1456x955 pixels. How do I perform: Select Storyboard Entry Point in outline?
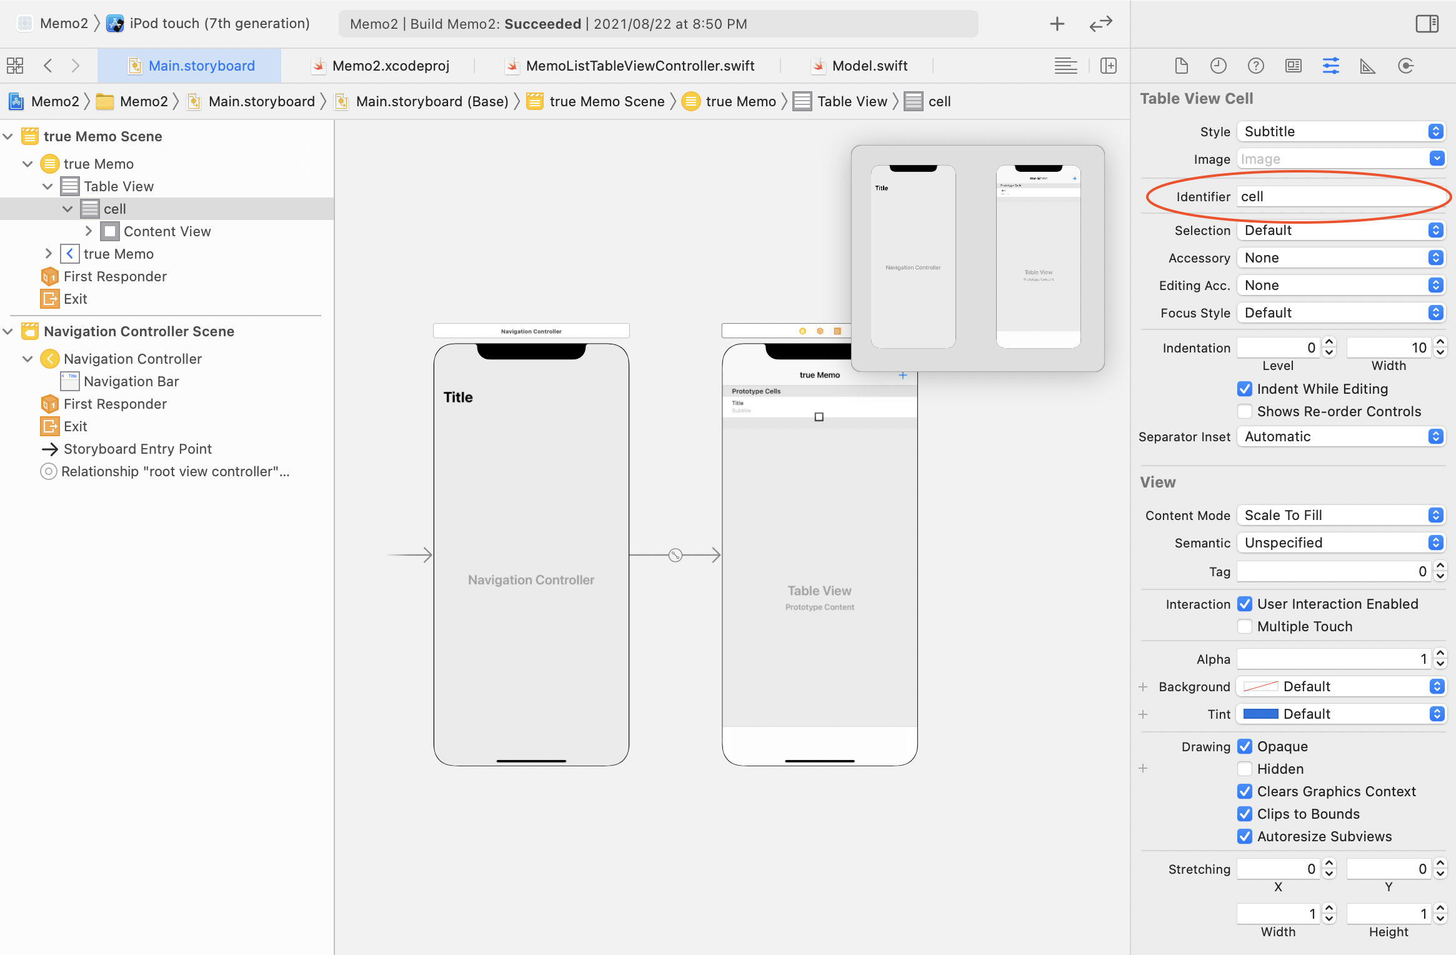(137, 449)
